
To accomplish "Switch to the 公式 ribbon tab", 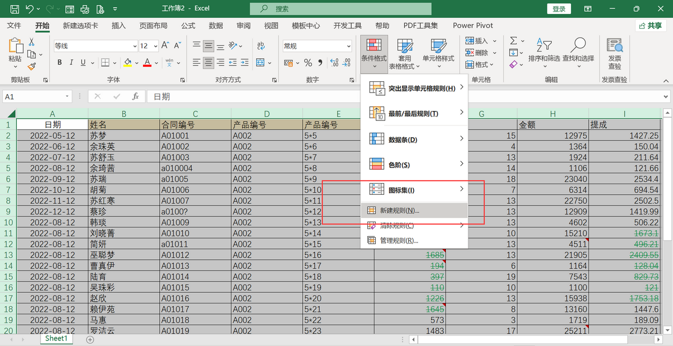I will [188, 26].
